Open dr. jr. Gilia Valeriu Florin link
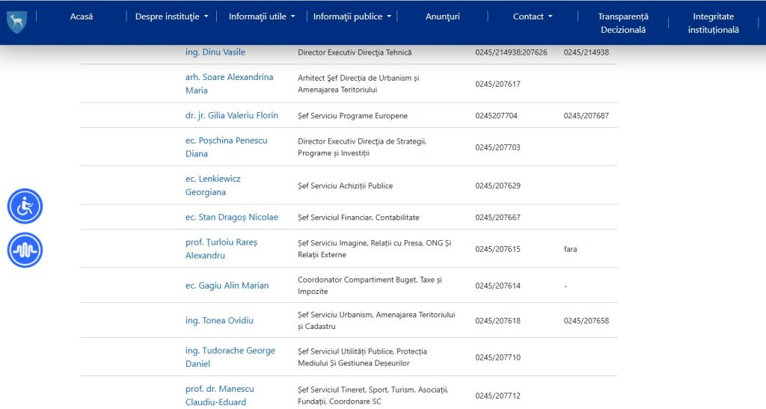This screenshot has width=766, height=409. tap(231, 115)
